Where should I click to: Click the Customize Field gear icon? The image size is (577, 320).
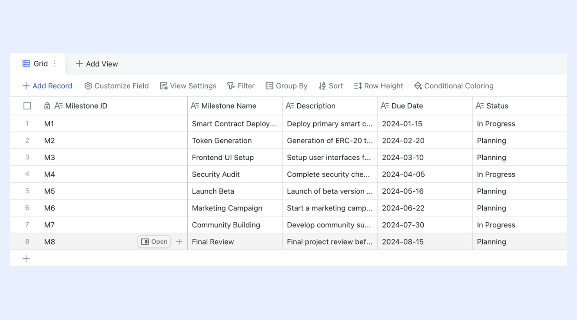[x=88, y=86]
